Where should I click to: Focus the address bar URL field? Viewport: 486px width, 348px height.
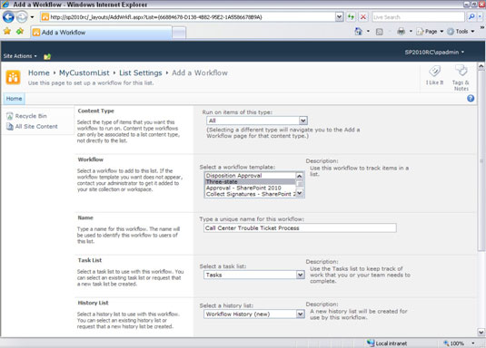pyautogui.click(x=188, y=17)
